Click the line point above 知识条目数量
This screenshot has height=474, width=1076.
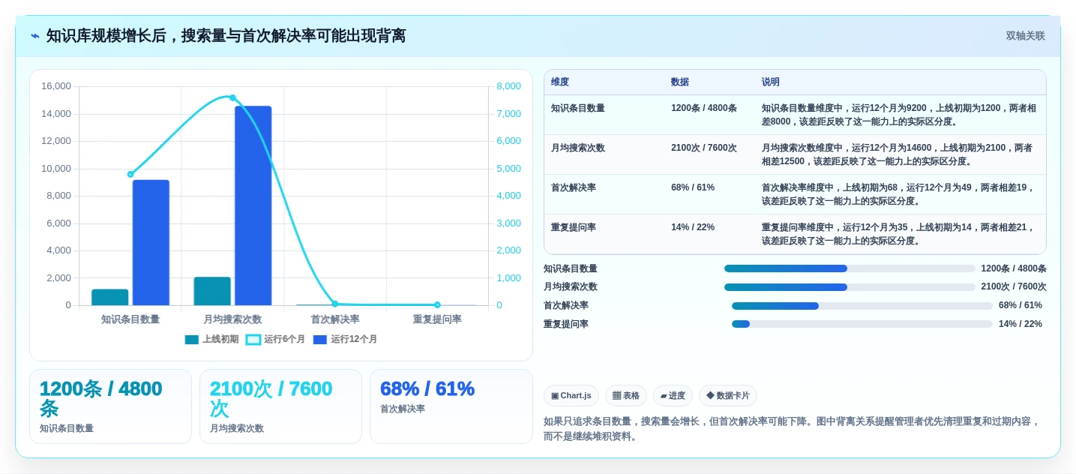[130, 174]
